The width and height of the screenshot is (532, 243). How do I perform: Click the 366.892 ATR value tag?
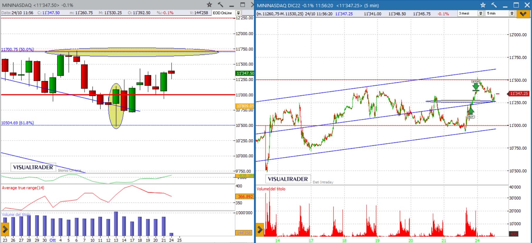tap(245, 196)
